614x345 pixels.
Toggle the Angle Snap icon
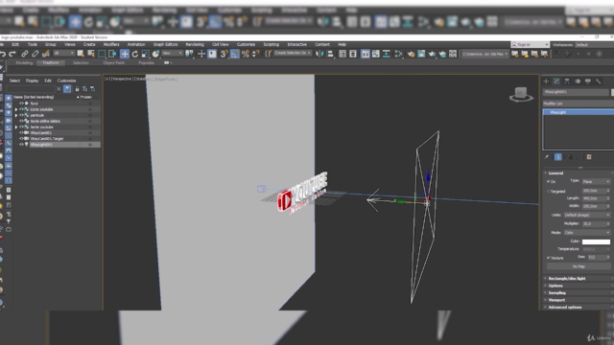[234, 54]
